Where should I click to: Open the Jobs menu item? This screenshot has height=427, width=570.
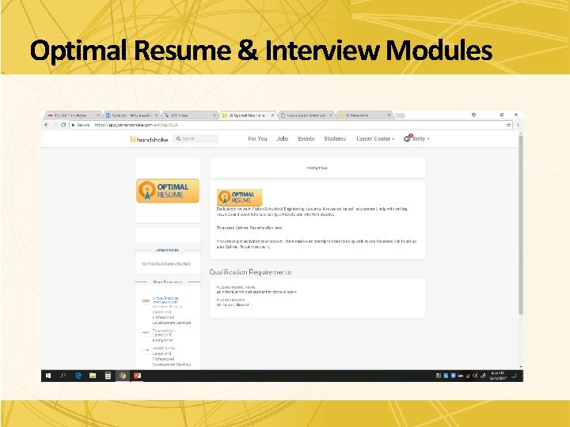click(x=283, y=138)
